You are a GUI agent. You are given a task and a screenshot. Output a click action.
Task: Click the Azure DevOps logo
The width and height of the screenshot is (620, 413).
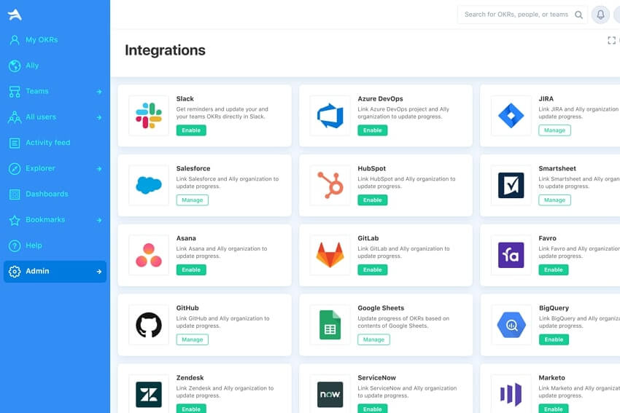point(330,115)
